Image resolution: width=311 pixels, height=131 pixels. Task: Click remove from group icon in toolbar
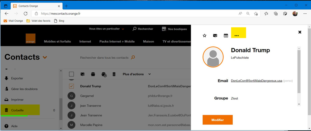pyautogui.click(x=104, y=75)
